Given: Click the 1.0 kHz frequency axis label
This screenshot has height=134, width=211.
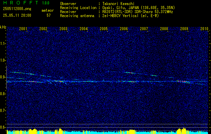Looking at the screenshot, I should tap(3, 60).
